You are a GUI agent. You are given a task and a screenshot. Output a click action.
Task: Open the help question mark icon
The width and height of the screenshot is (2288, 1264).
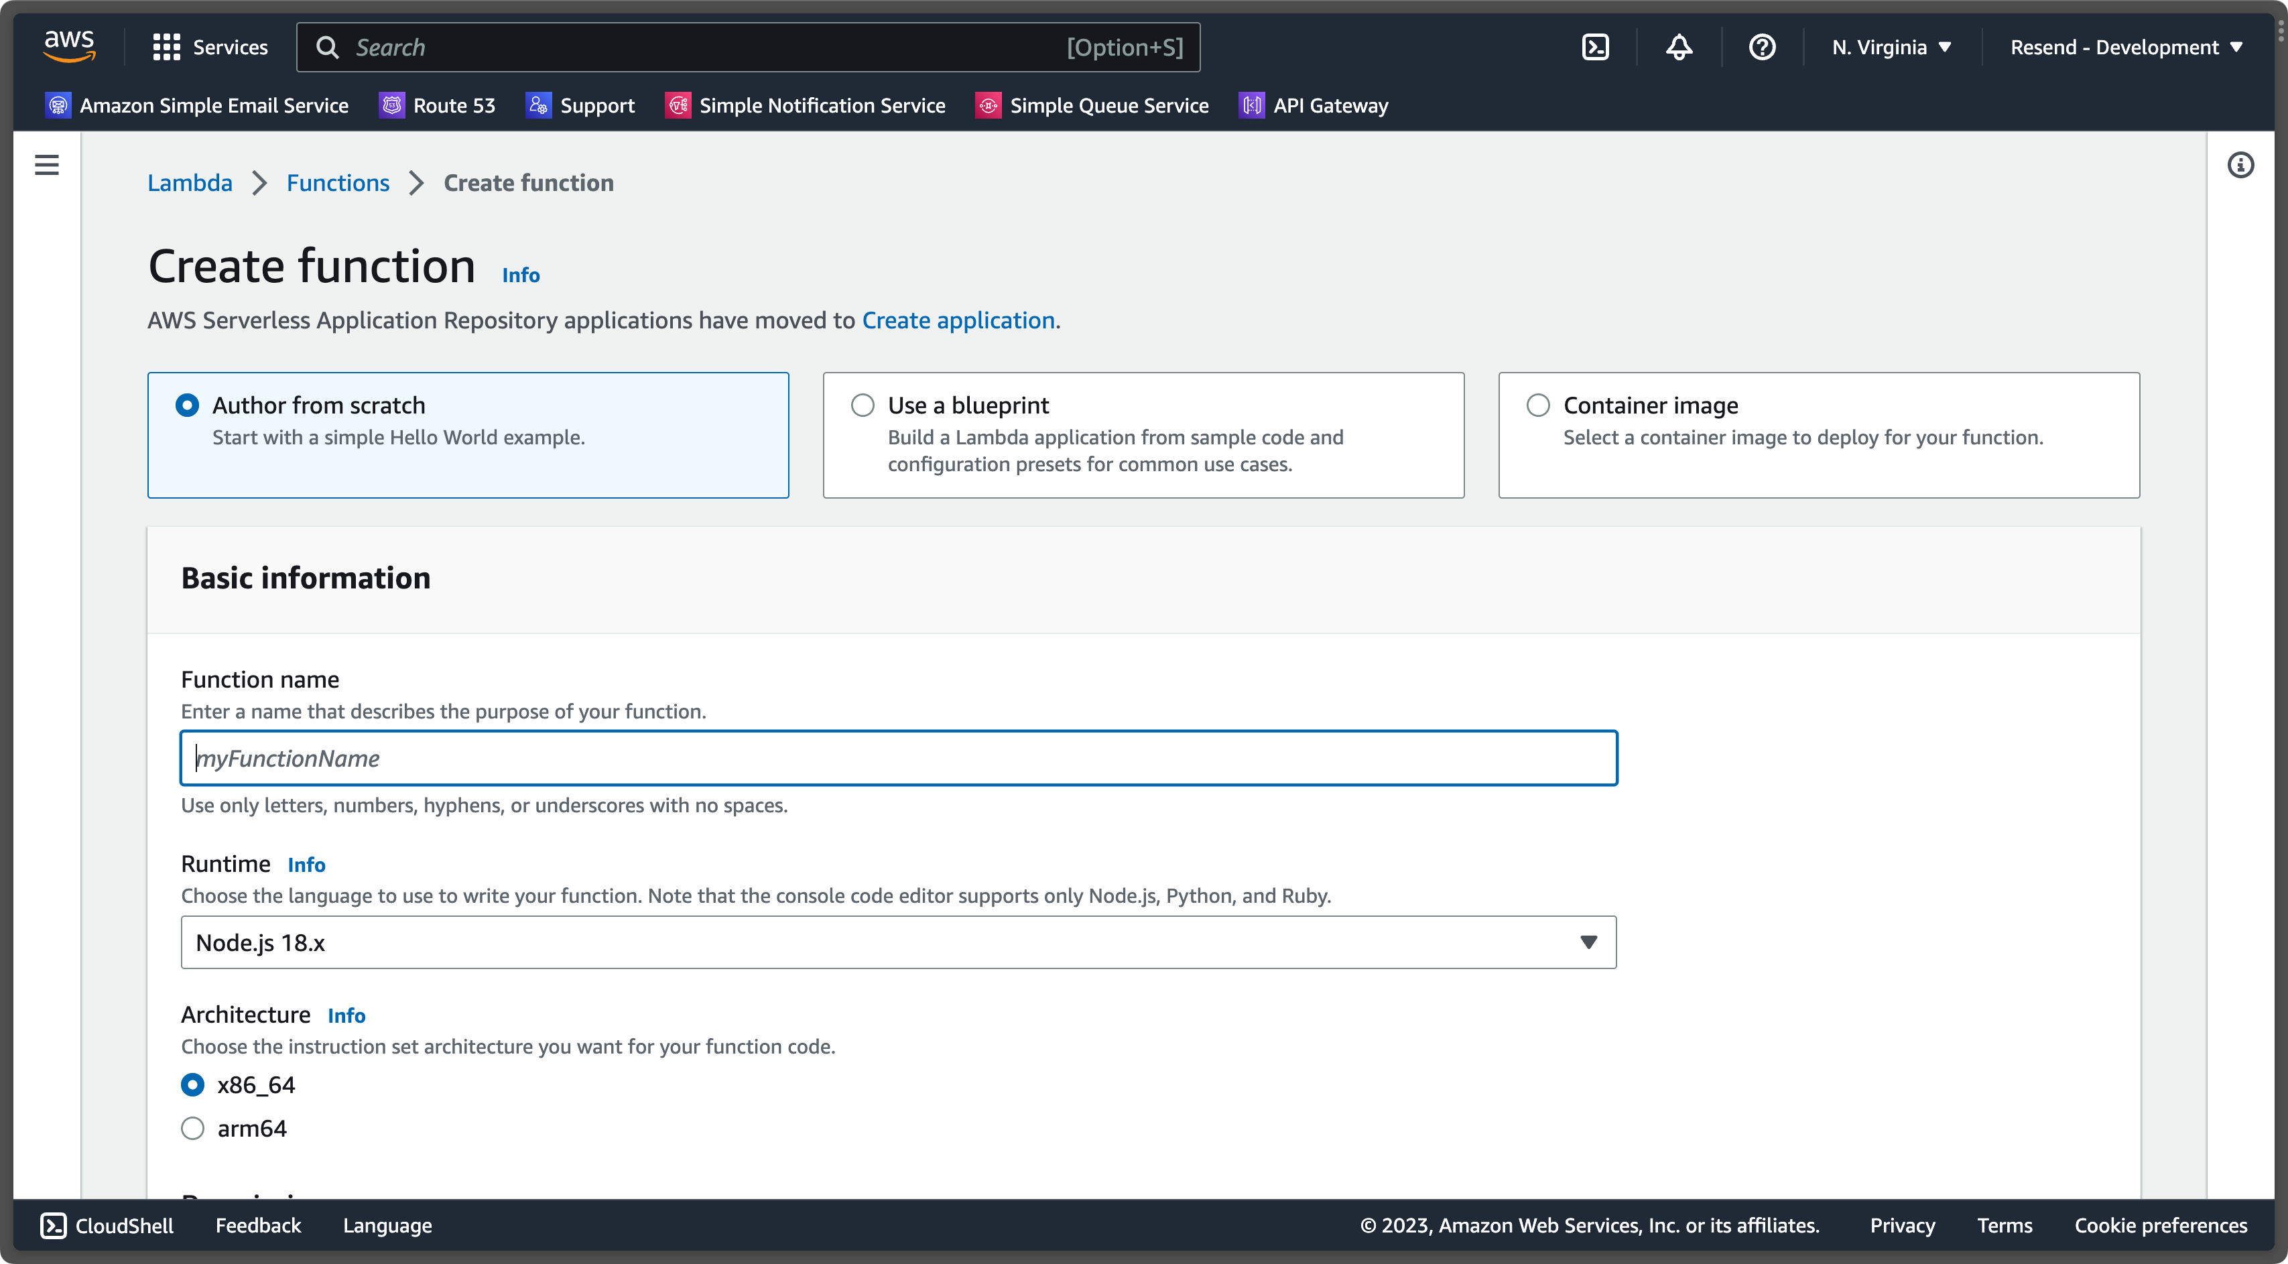pyautogui.click(x=1762, y=47)
